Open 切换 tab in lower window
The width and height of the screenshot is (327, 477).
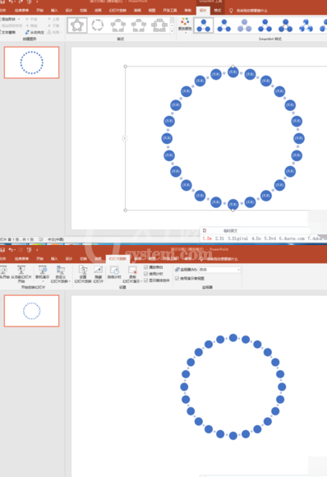pos(83,259)
